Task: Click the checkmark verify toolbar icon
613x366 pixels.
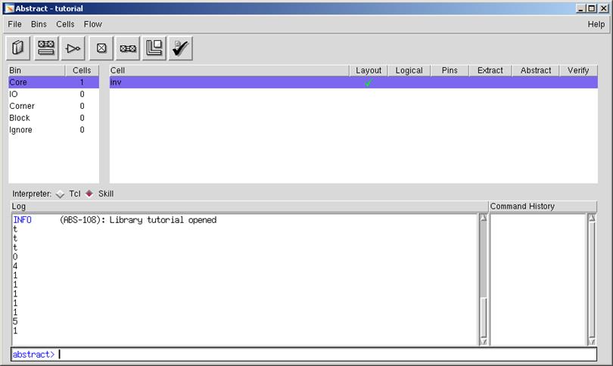Action: pyautogui.click(x=181, y=48)
